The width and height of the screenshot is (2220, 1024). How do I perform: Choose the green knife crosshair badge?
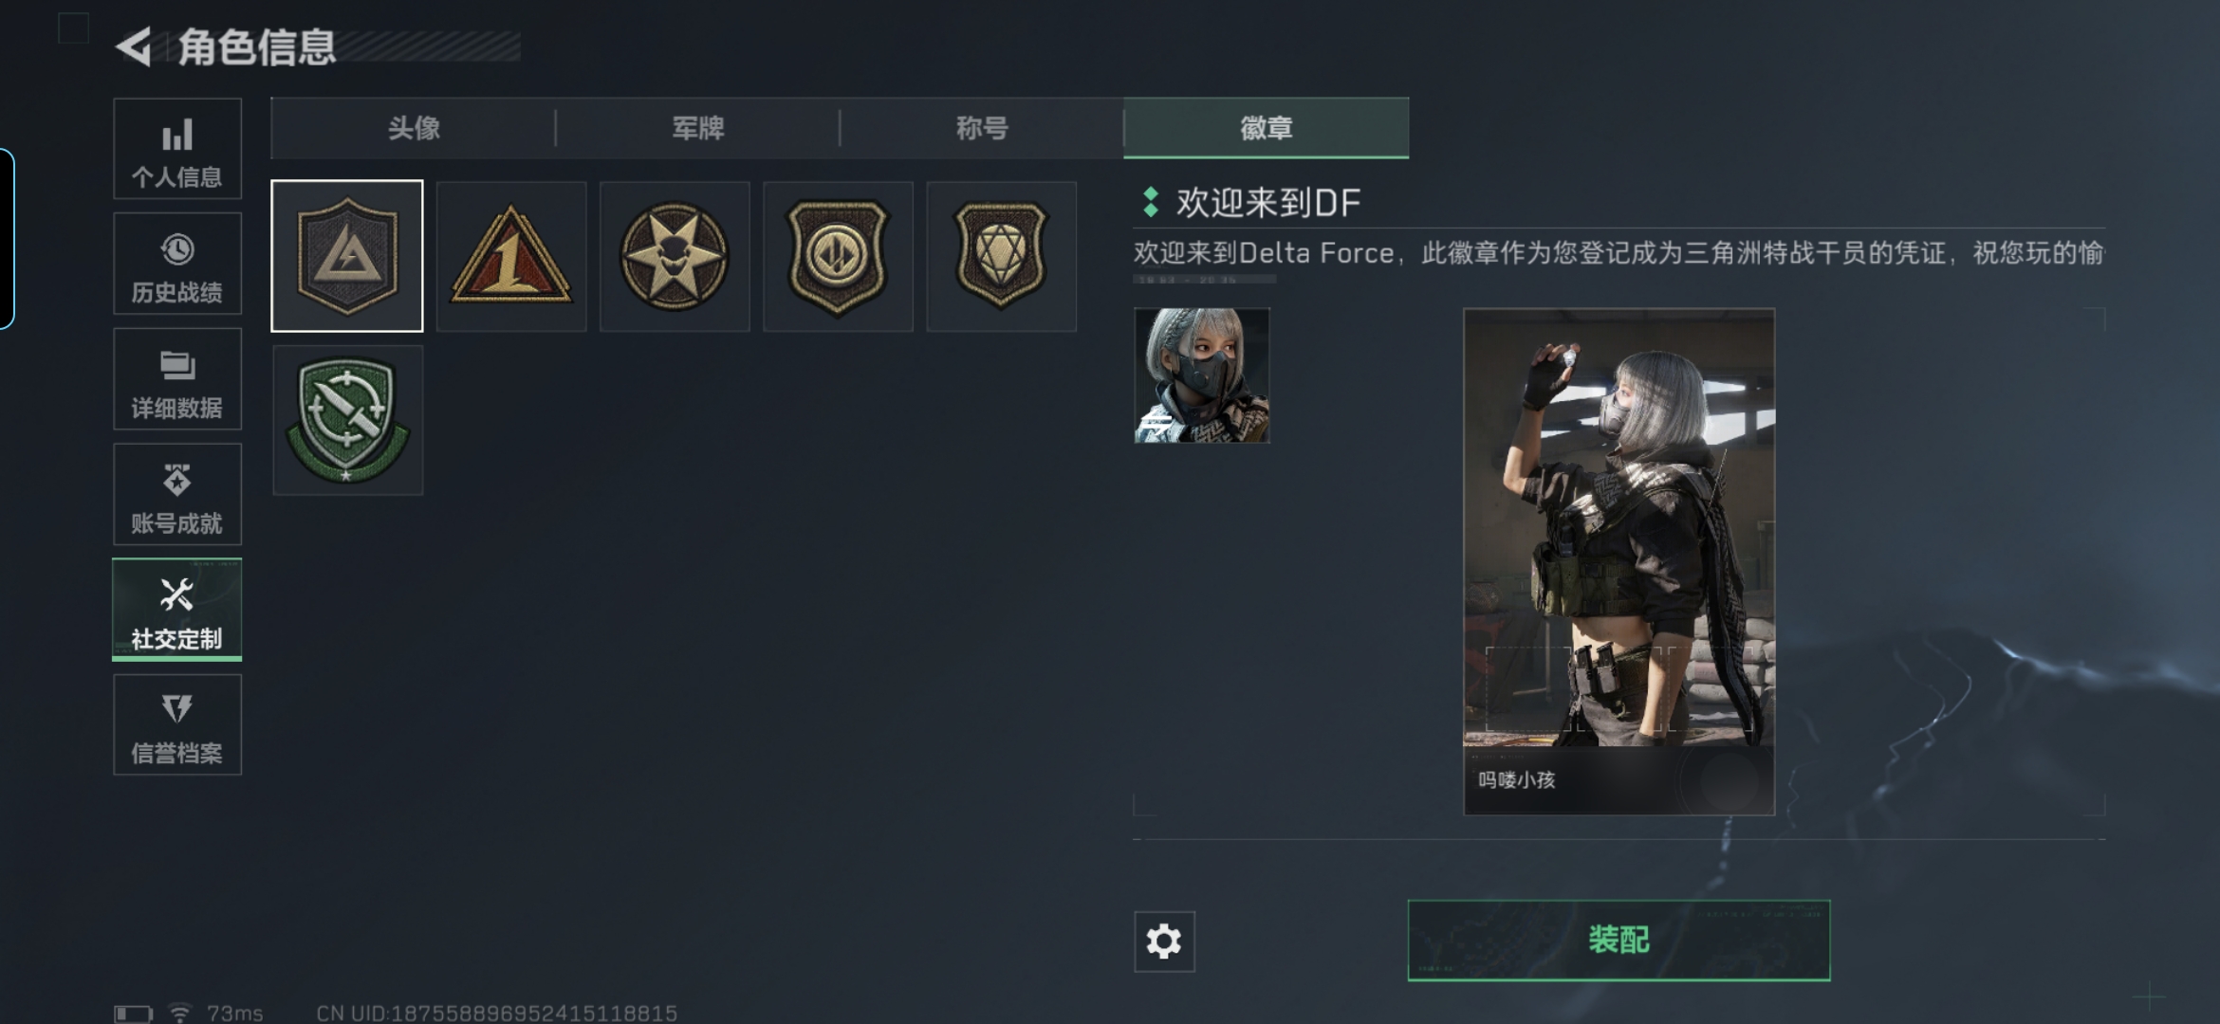[x=347, y=420]
